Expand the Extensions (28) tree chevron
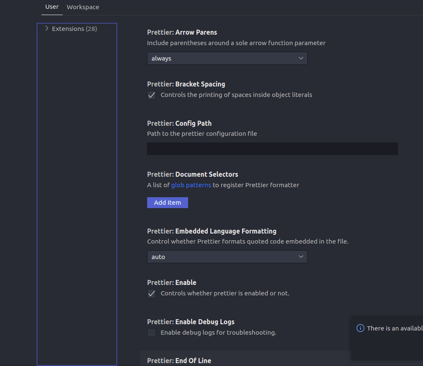 coord(47,28)
